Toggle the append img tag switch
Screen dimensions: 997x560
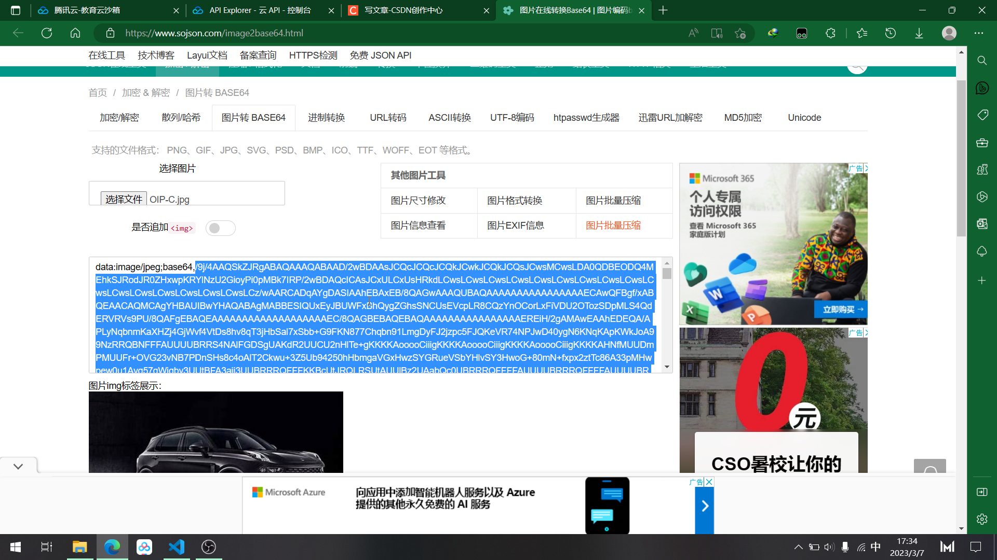[220, 228]
